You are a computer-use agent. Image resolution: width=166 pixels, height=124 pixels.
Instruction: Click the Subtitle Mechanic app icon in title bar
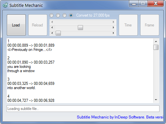point(5,5)
